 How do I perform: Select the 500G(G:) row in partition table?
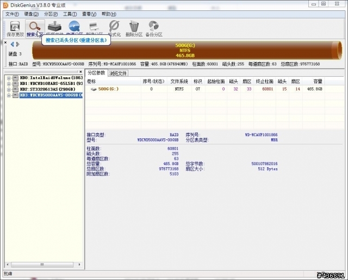click(204, 89)
